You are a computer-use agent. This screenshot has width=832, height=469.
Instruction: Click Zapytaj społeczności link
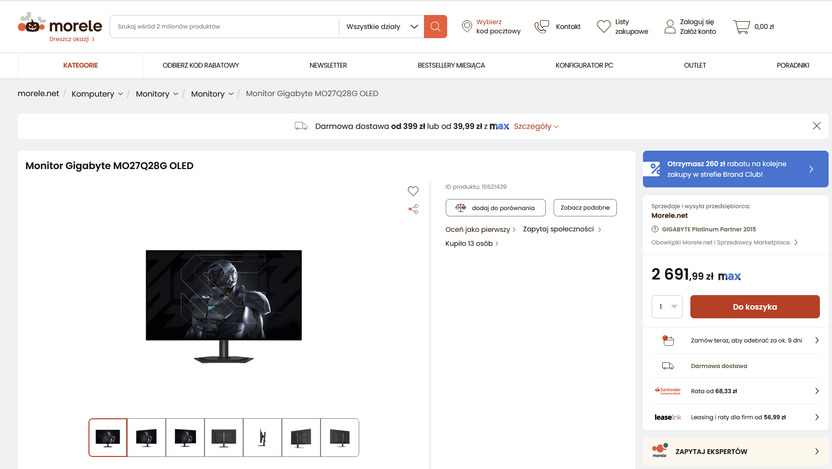(562, 229)
